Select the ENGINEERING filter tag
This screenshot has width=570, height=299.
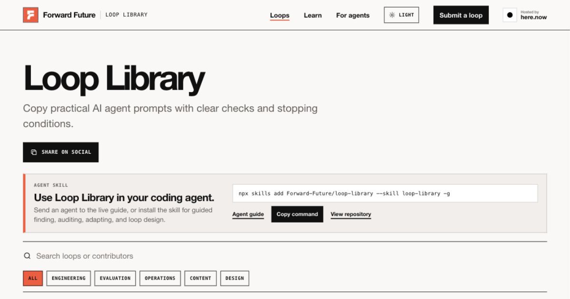pos(68,278)
